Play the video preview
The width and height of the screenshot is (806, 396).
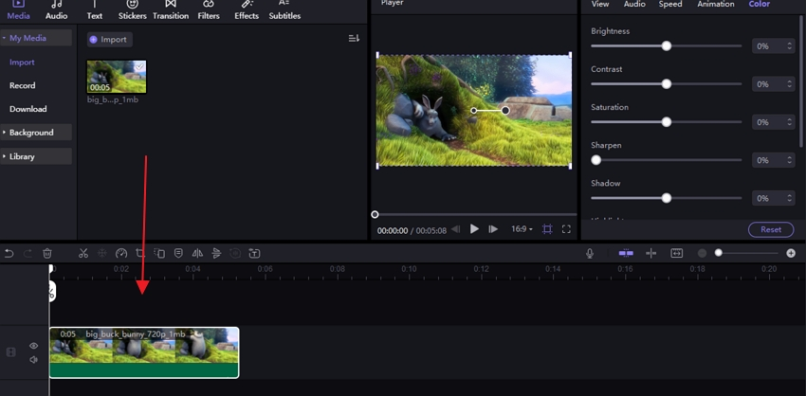474,229
